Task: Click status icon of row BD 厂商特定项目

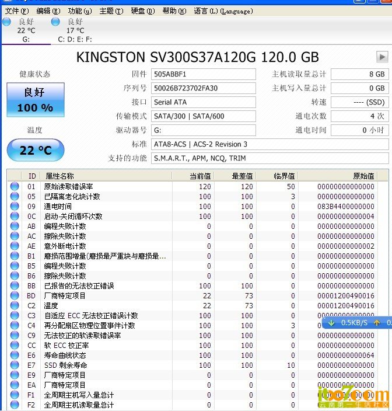Action: pyautogui.click(x=15, y=295)
